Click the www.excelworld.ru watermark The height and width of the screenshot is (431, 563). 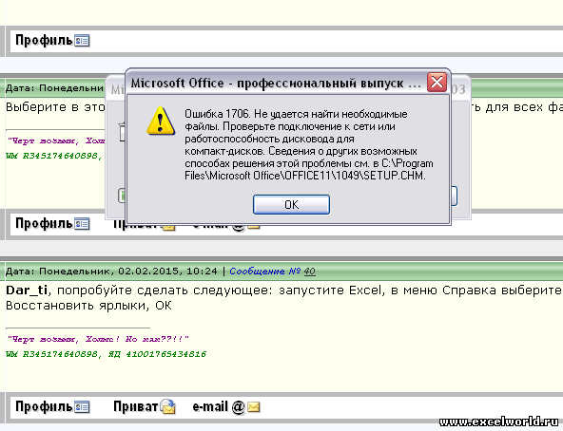tap(499, 422)
